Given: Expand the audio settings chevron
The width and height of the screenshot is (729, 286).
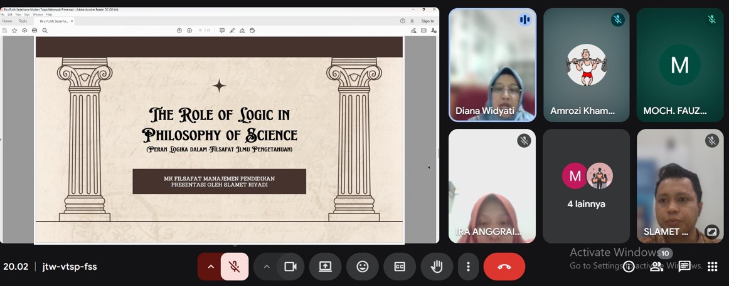Looking at the screenshot, I should (211, 267).
